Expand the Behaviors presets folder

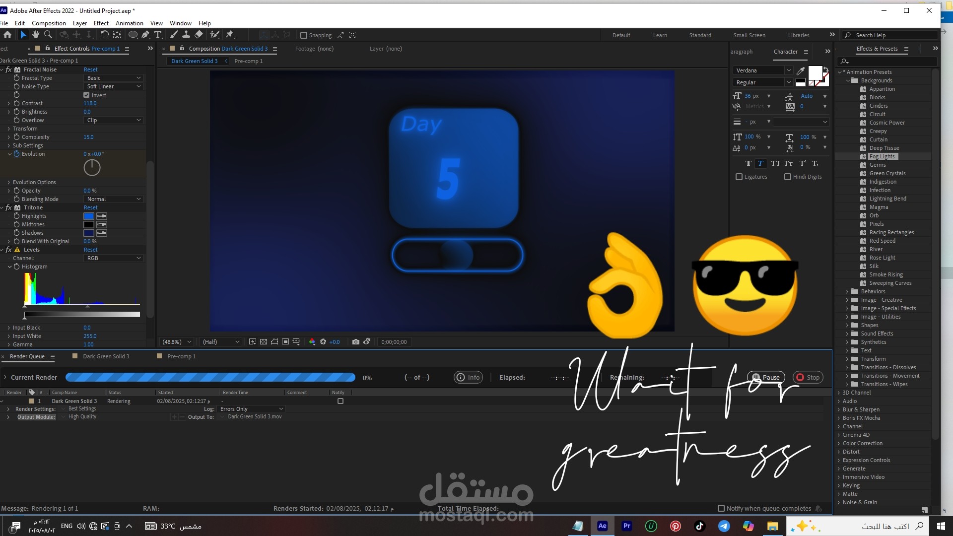[x=847, y=291]
